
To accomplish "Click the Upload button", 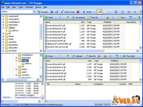I will (x=77, y=56).
